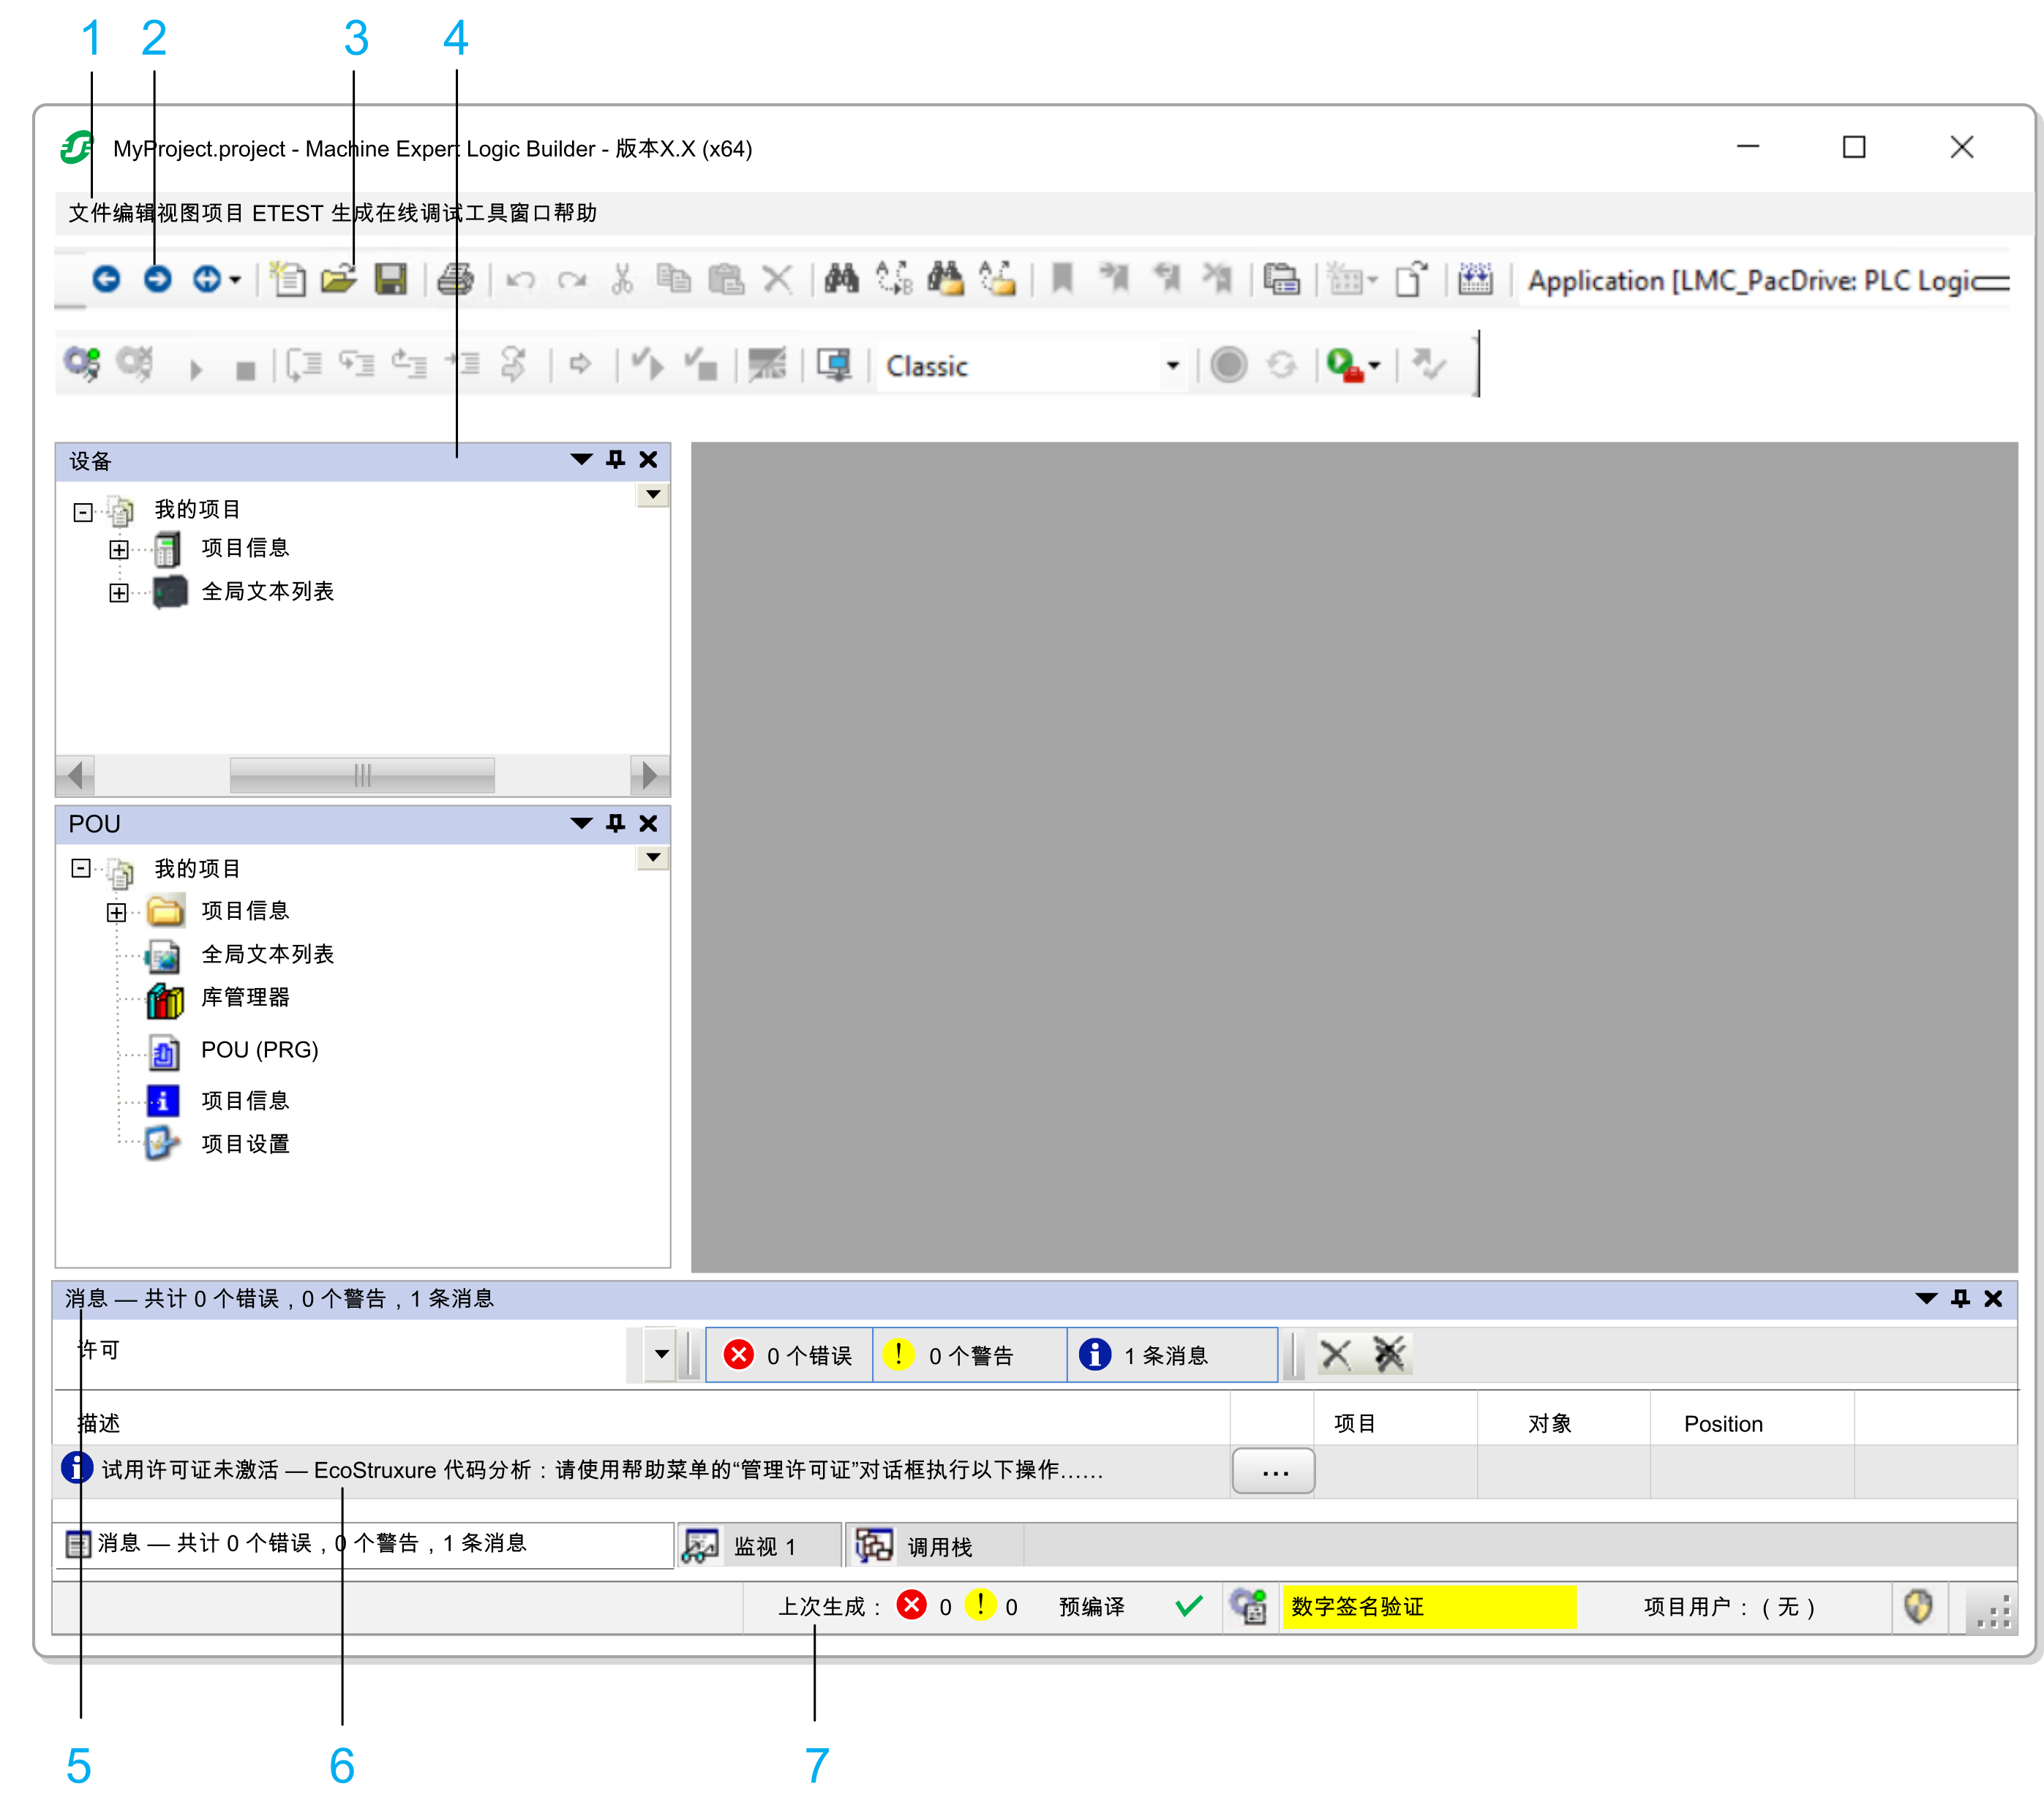
Task: Click the Login gear icon
Action: 82,364
